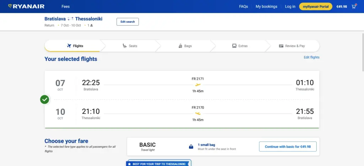Click the 01:10 Thessaloniki arrival time
364x166 pixels.
click(x=305, y=83)
